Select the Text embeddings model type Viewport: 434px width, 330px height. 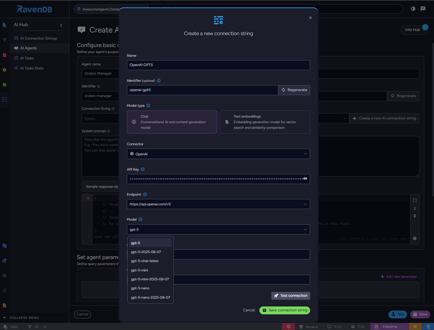coord(265,122)
